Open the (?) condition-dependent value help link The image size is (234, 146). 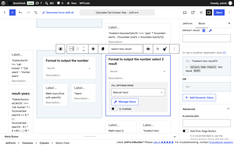(224, 53)
